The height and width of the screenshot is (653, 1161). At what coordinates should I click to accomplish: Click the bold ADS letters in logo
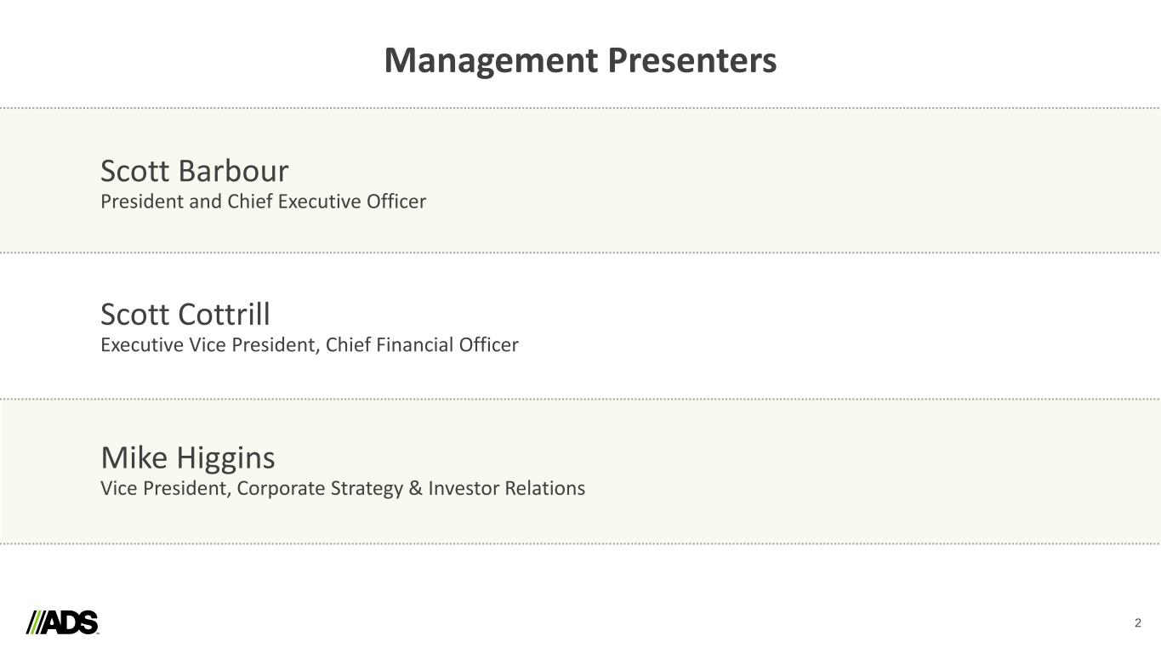(x=71, y=622)
